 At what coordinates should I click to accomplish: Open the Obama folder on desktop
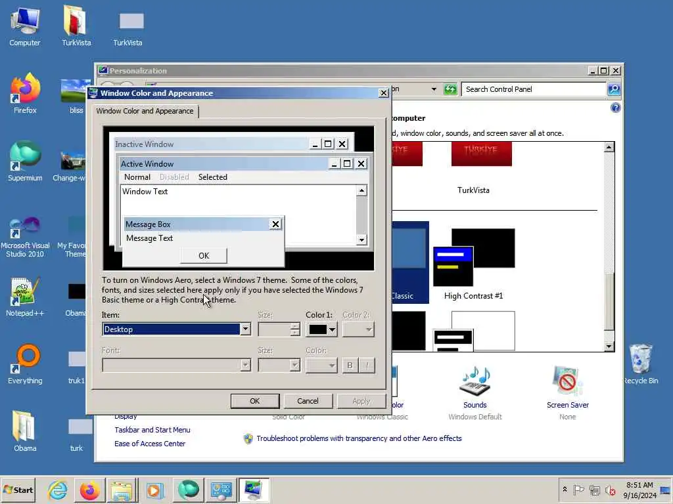25,431
